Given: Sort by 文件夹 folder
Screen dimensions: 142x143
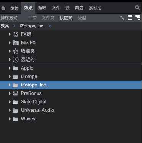Looking at the screenshot, I should click(x=48, y=18).
